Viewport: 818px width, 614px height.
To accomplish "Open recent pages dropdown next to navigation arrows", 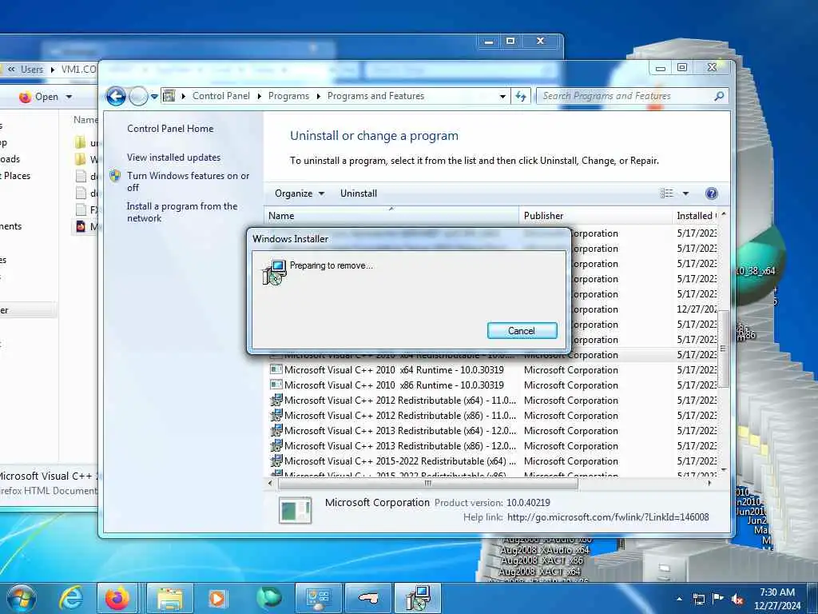I will 154,97.
